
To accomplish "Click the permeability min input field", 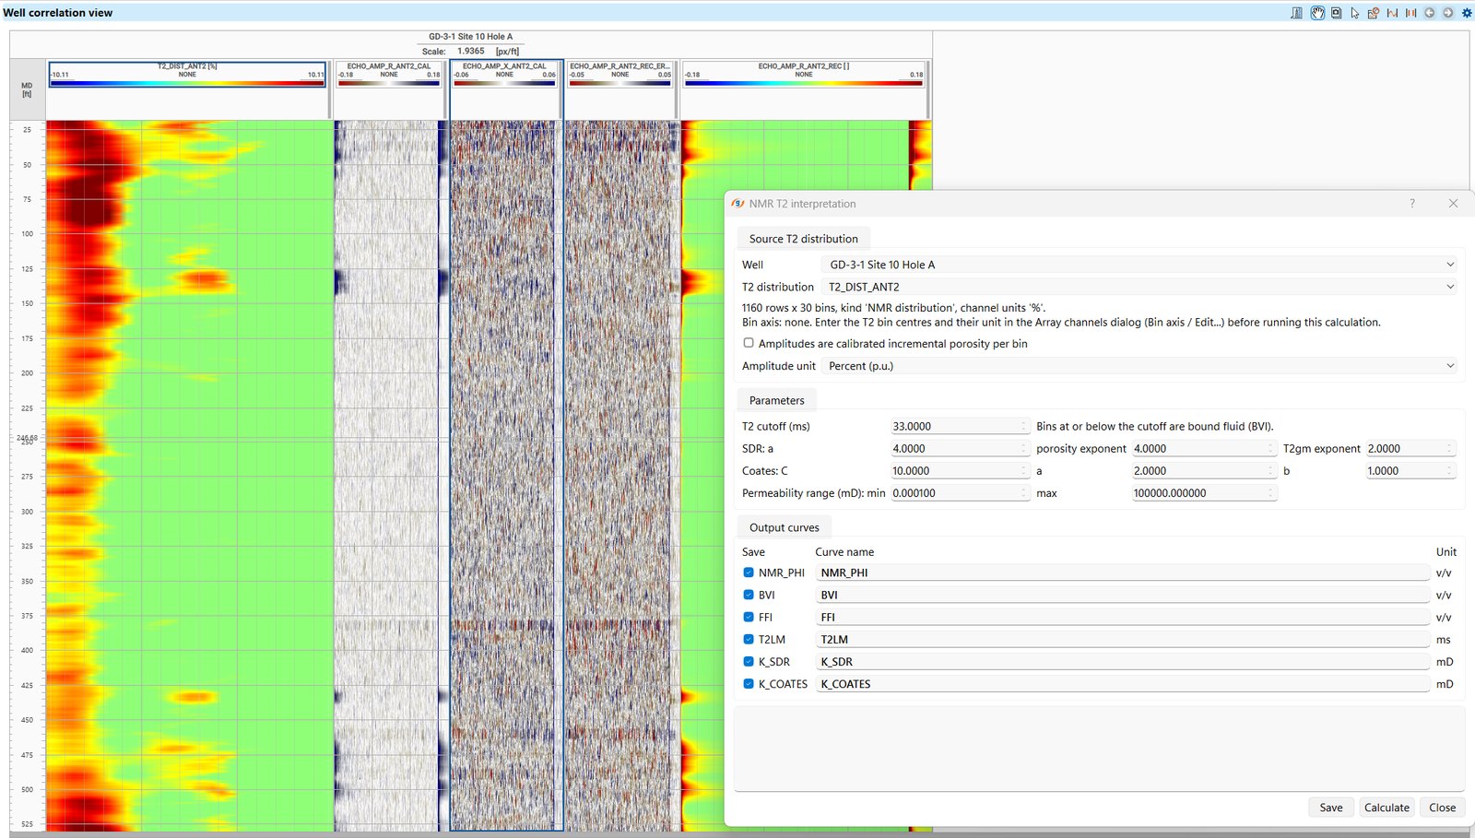I will tap(959, 492).
